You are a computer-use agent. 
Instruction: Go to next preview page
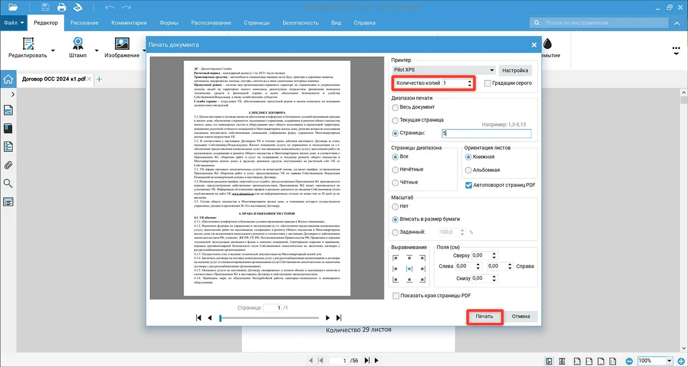click(x=328, y=318)
